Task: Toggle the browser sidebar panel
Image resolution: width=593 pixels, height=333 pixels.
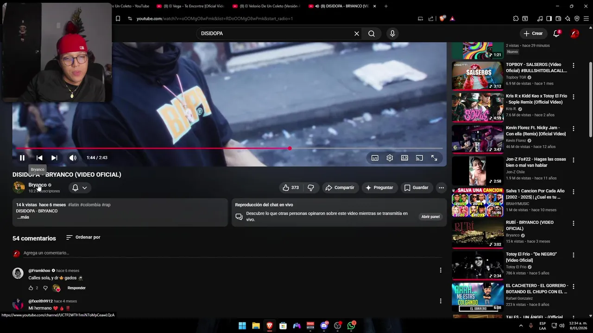Action: pos(549,18)
